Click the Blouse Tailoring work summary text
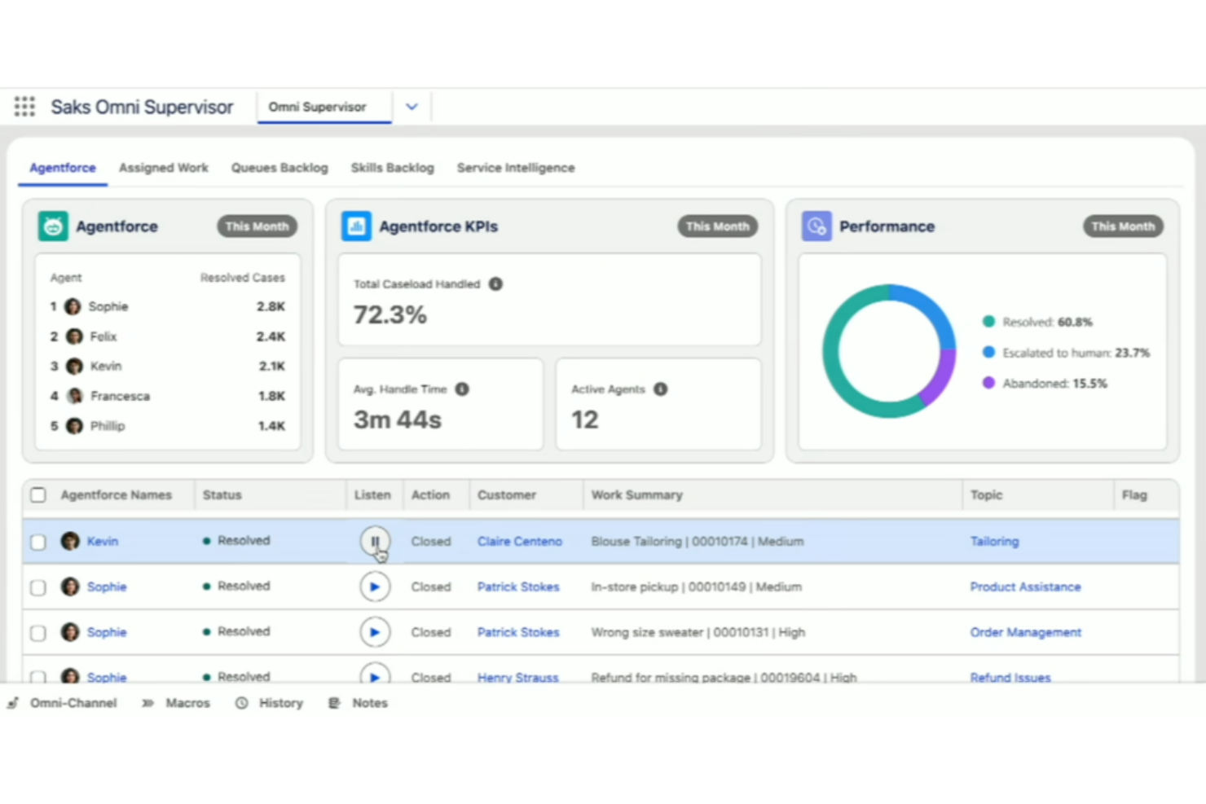 698,541
